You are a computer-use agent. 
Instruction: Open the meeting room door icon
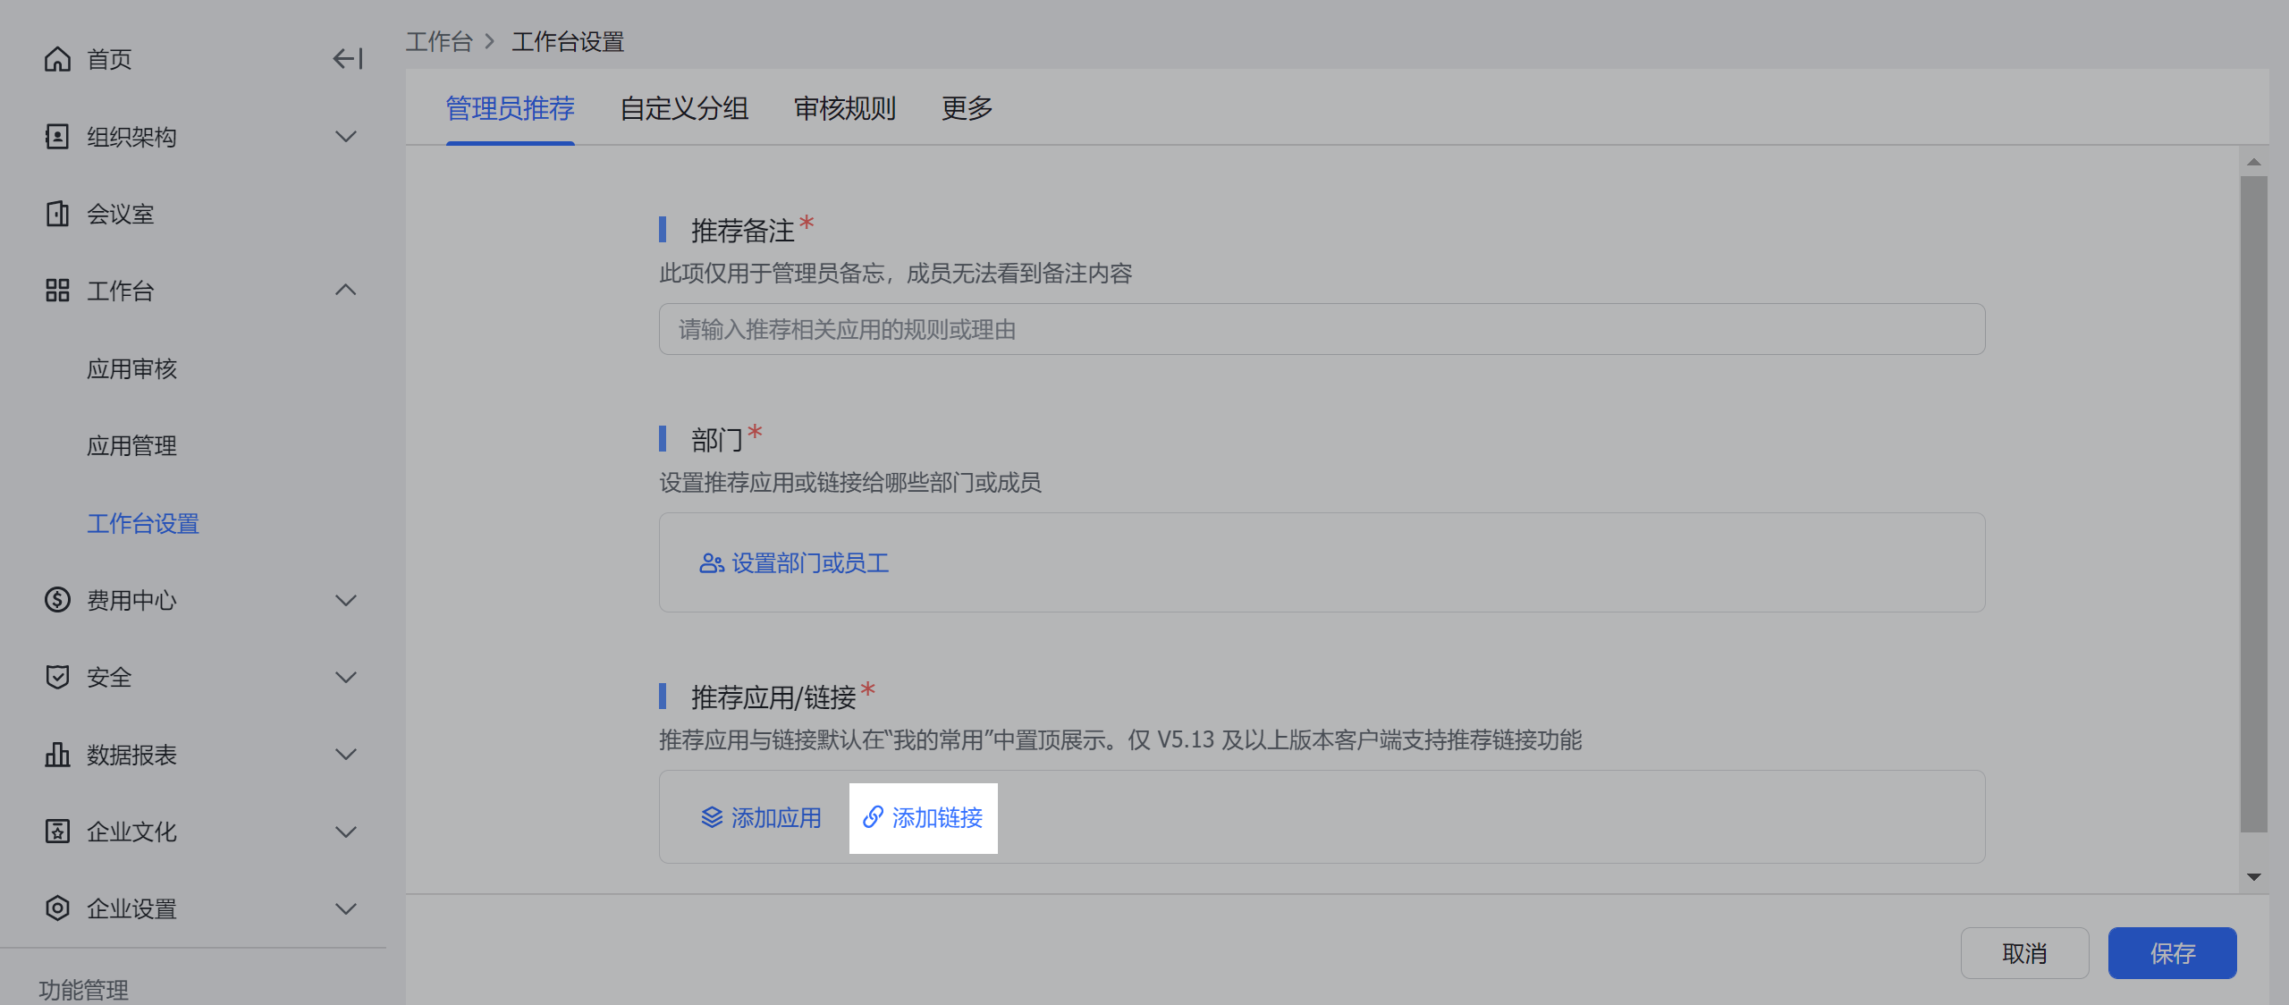click(x=57, y=214)
